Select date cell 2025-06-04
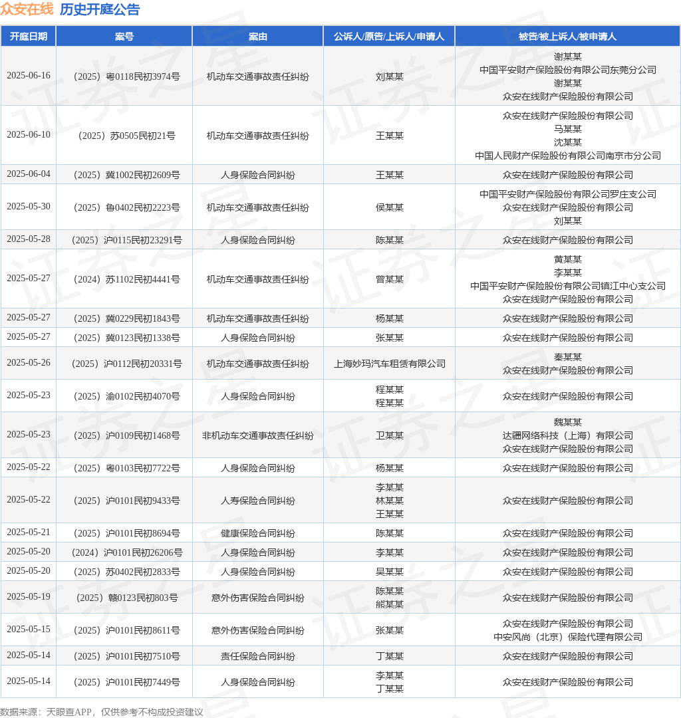Image resolution: width=681 pixels, height=718 pixels. (x=29, y=174)
